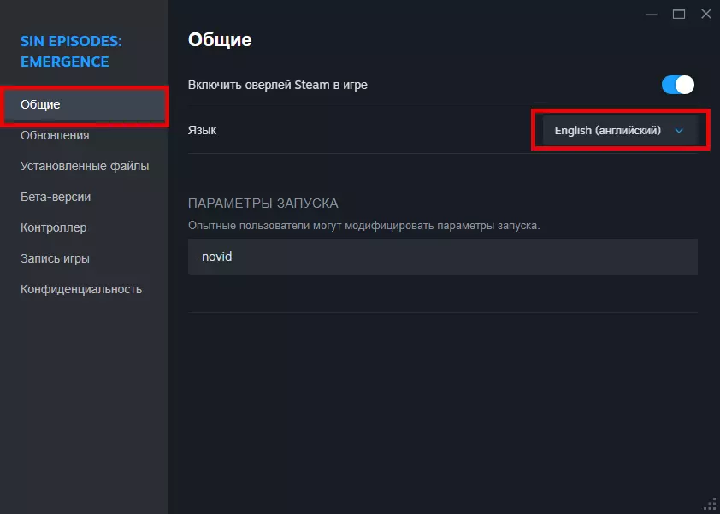Viewport: 720px width, 514px height.
Task: Click the ПАРАМЕТРЫ ЗАПУСКА section heading
Action: pos(263,204)
